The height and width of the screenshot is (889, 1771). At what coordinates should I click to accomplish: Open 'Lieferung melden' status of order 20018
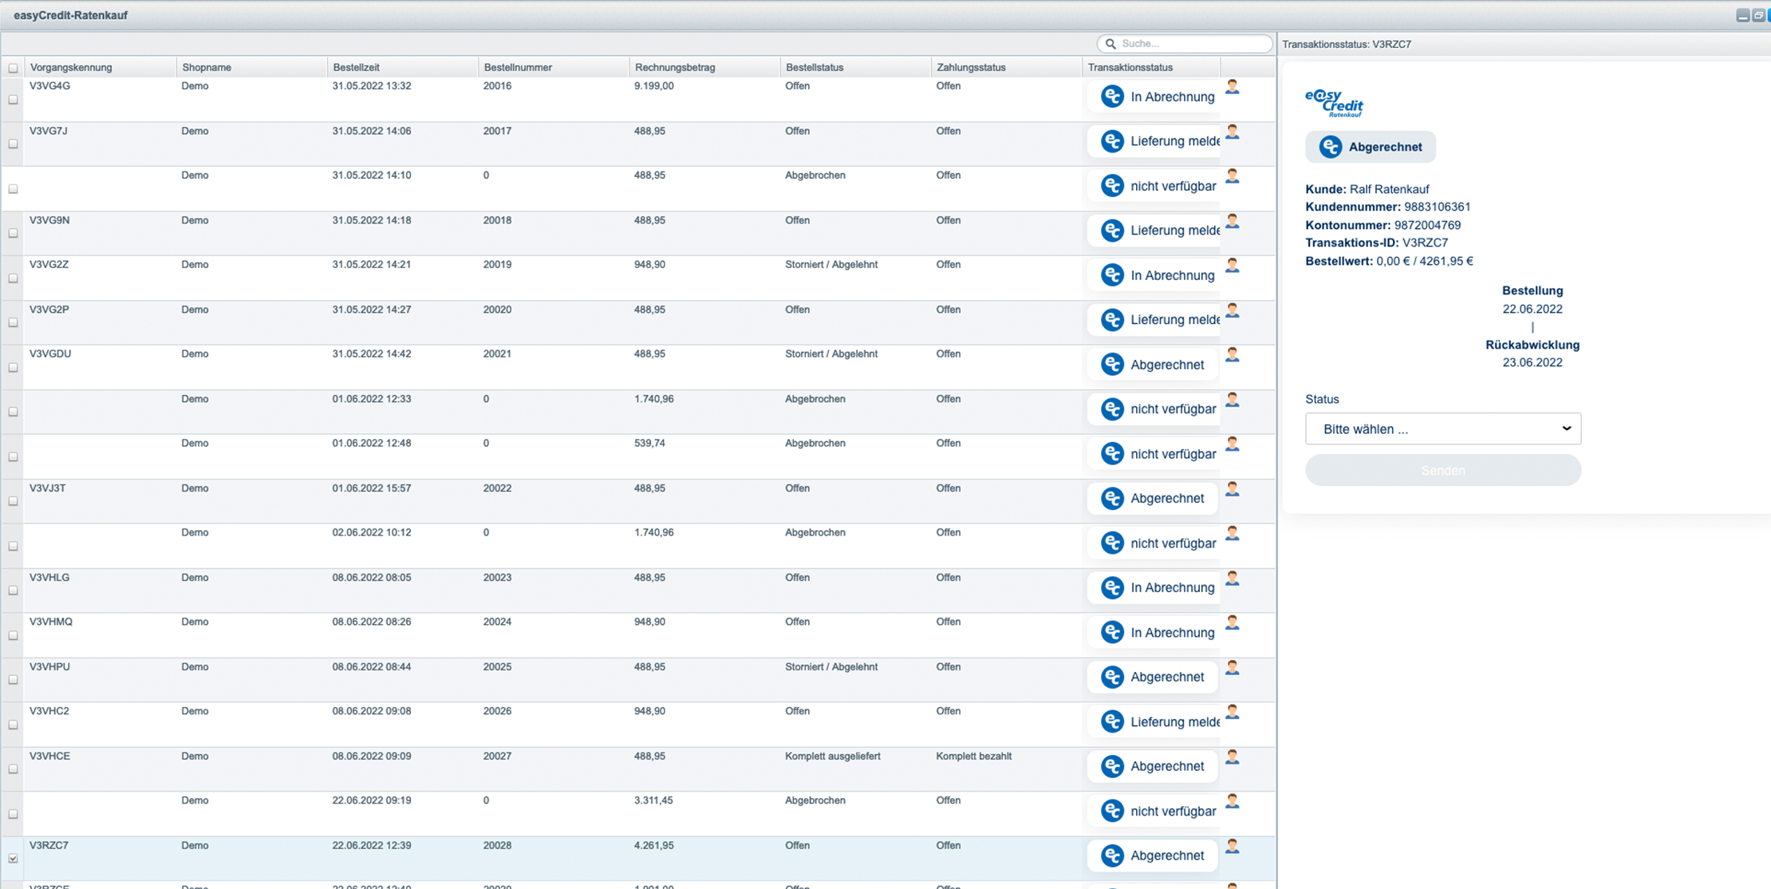click(1154, 231)
